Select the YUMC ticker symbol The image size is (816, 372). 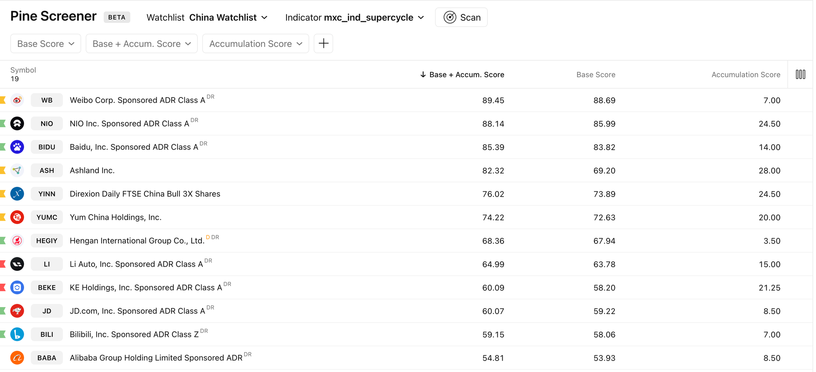click(x=47, y=217)
